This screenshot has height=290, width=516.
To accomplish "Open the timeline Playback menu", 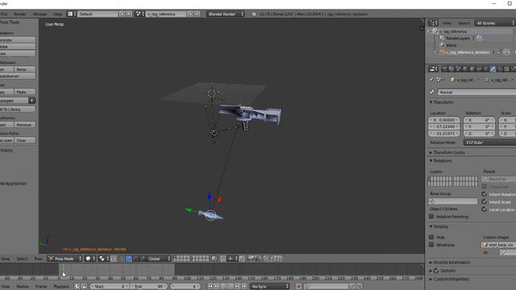I will tap(61, 287).
